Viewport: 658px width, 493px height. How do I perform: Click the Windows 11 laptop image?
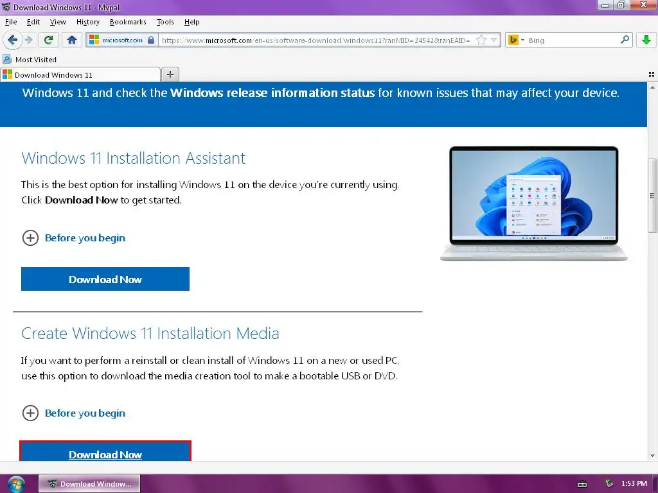(534, 203)
